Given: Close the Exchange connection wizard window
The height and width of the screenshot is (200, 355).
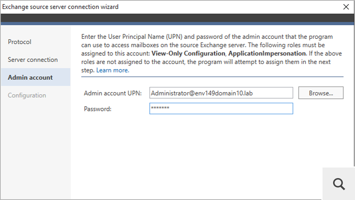Looking at the screenshot, I should click(346, 7).
